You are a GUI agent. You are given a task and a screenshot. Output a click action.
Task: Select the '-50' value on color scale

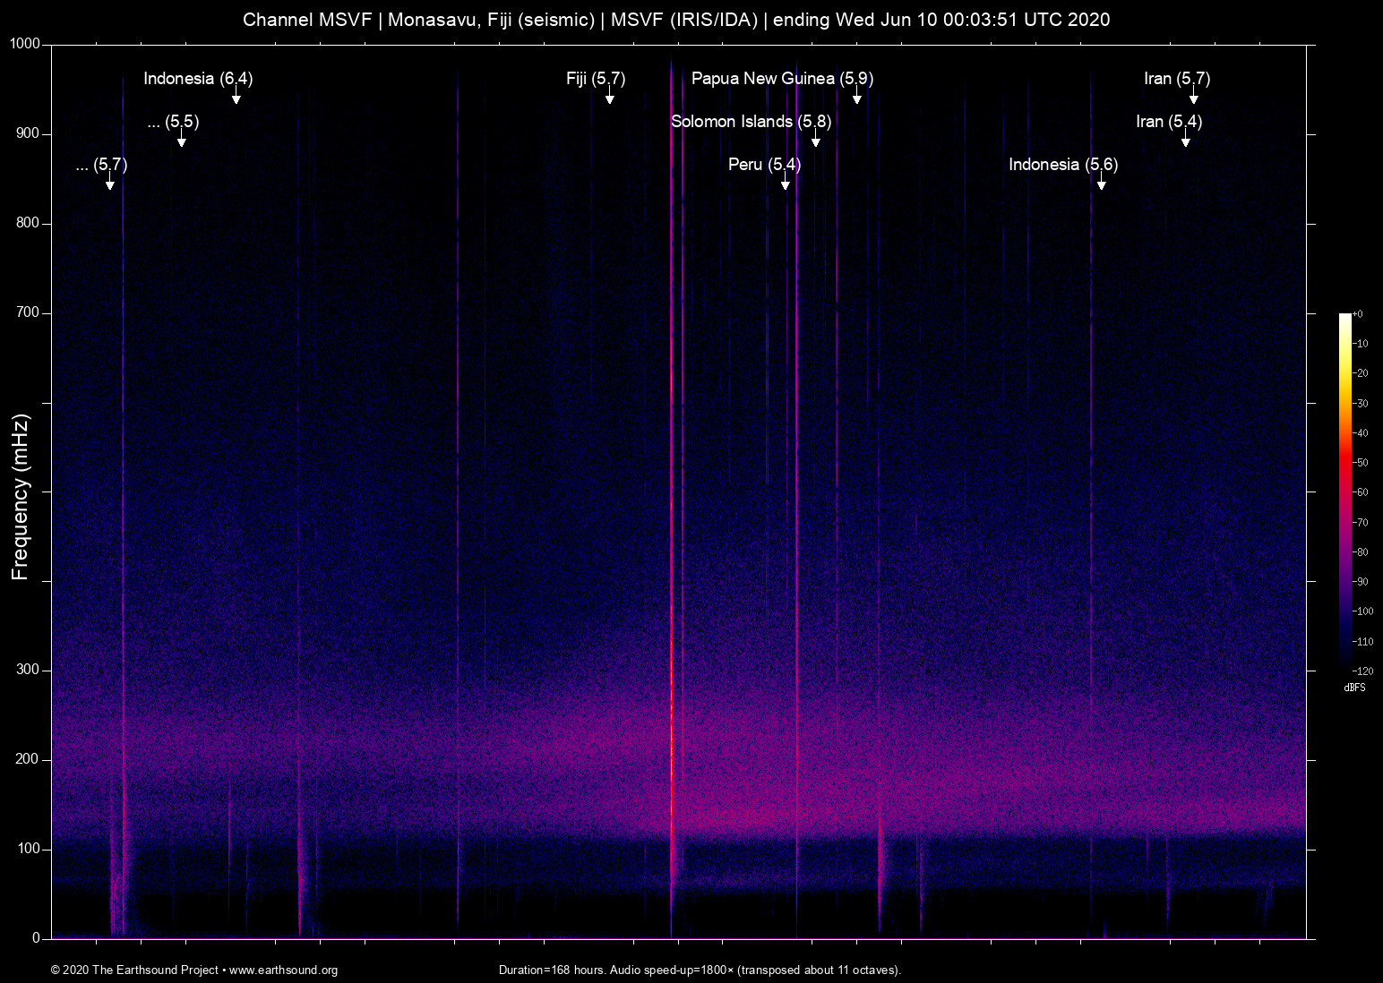coord(1360,463)
